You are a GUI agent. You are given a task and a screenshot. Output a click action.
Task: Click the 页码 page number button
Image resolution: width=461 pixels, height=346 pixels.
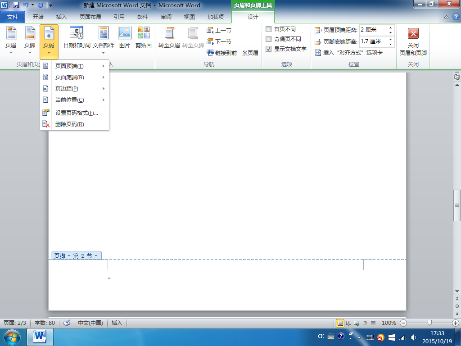click(49, 41)
